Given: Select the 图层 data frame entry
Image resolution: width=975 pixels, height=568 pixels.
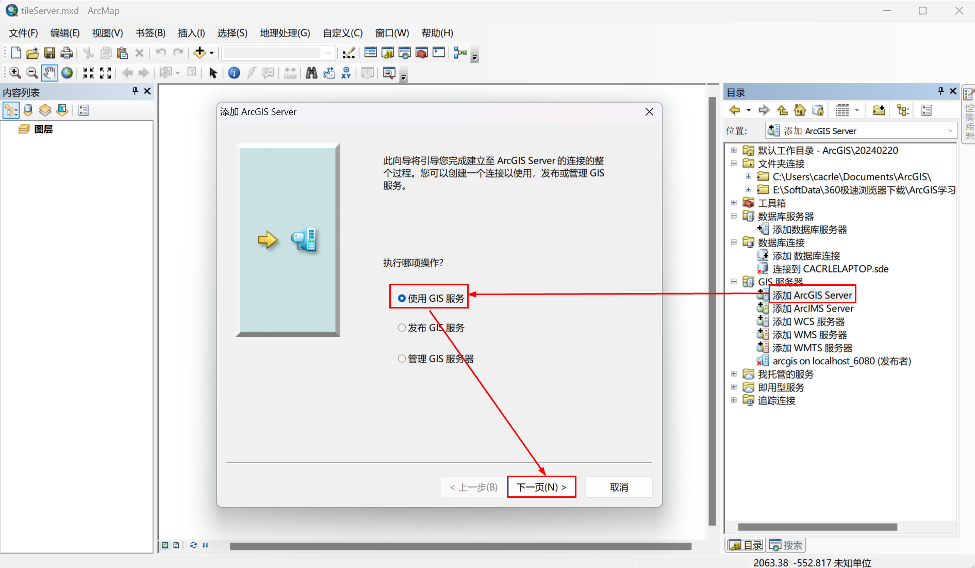Looking at the screenshot, I should [43, 129].
